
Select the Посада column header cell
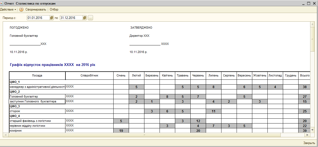point(37,75)
